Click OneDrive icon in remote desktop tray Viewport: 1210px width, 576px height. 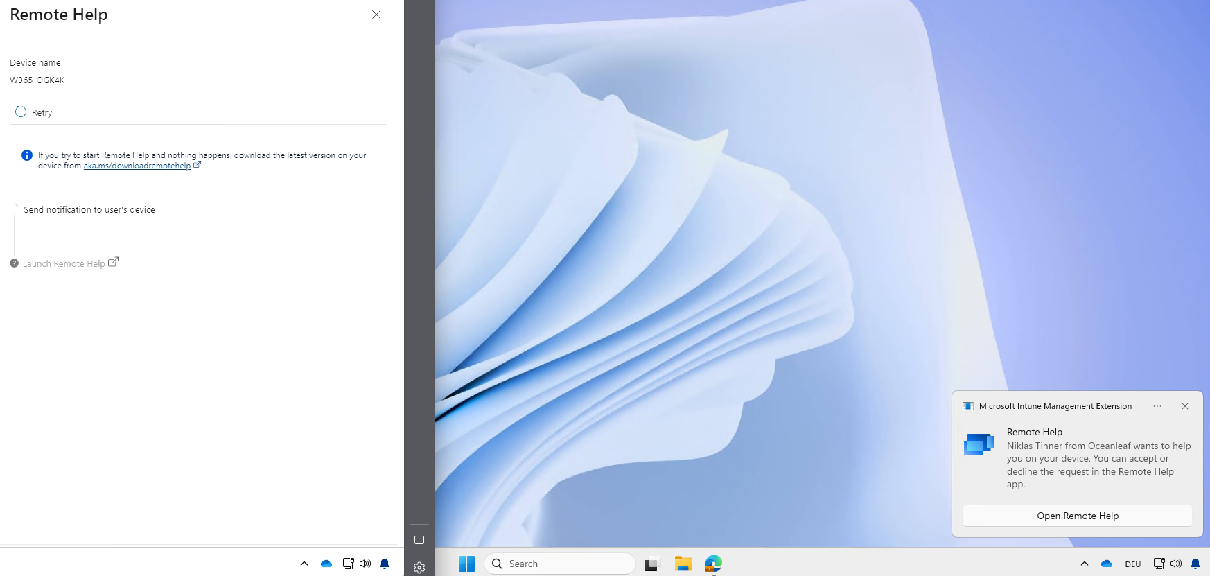[1107, 564]
